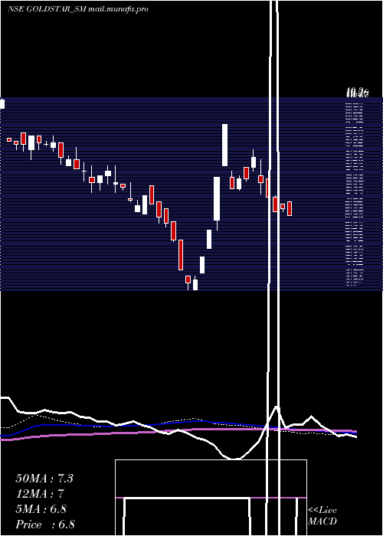This screenshot has height=536, width=383.
Task: Click the 12MA : 7 label
Action: click(40, 494)
